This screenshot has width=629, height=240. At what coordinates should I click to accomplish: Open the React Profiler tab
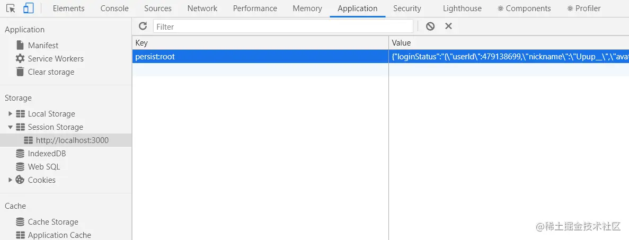583,8
